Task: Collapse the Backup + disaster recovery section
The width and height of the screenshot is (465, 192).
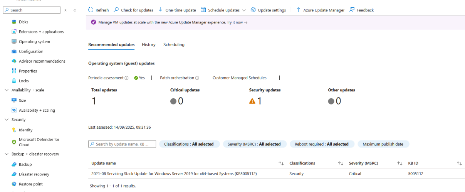Action: (x=6, y=154)
